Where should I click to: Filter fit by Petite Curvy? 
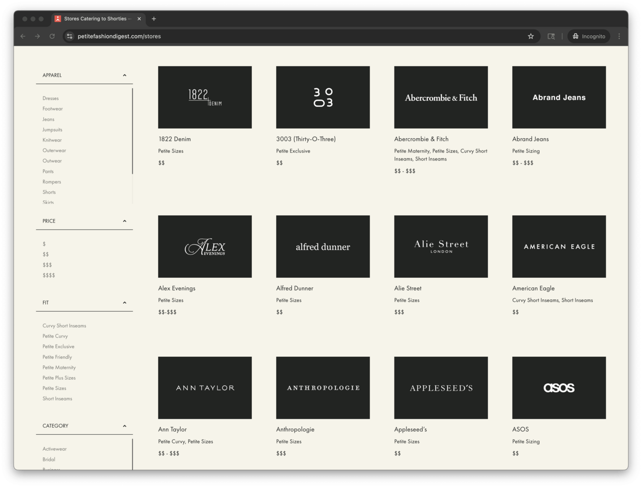55,336
